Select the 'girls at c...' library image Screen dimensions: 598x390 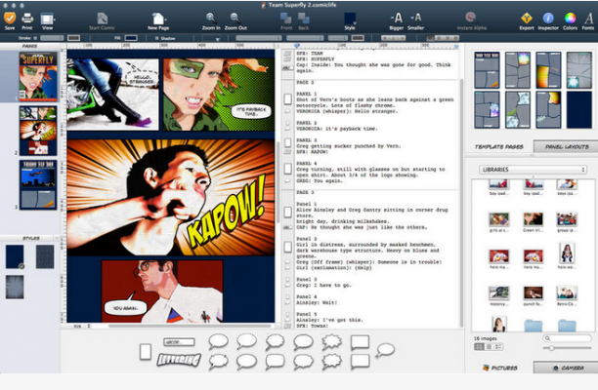(x=499, y=222)
